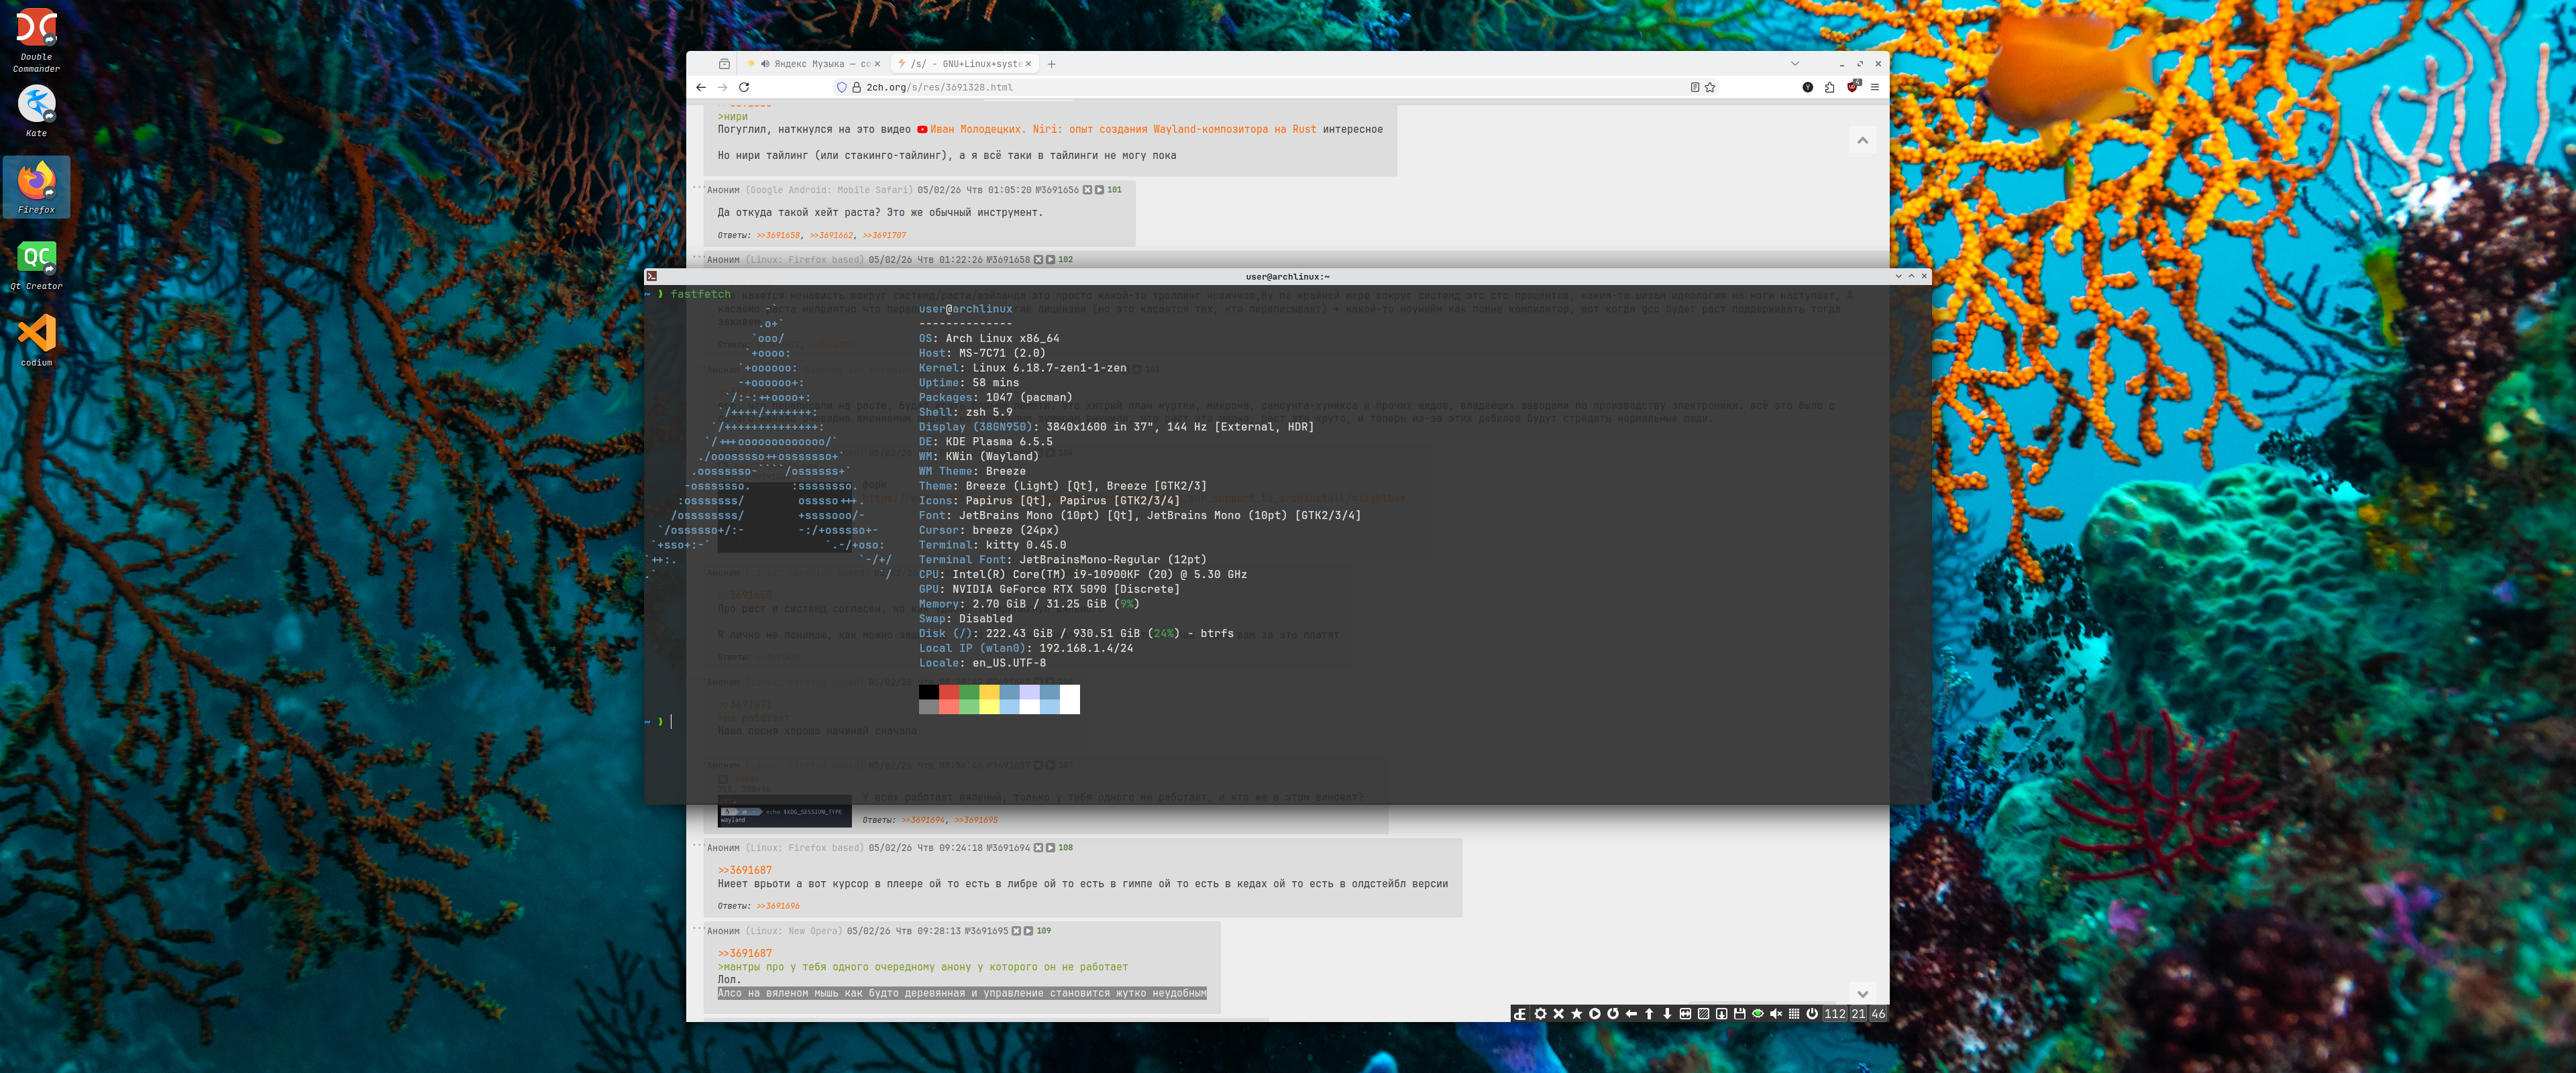Click the Extensions puzzle piece icon
2576x1073 pixels.
point(1829,87)
